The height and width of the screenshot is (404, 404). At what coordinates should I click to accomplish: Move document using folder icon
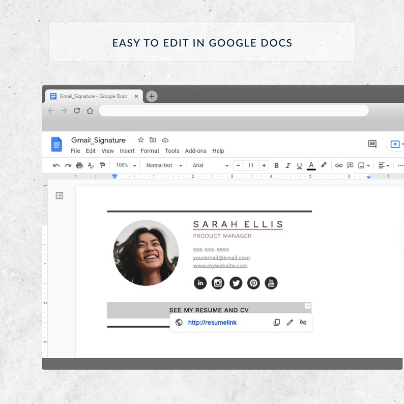point(153,140)
